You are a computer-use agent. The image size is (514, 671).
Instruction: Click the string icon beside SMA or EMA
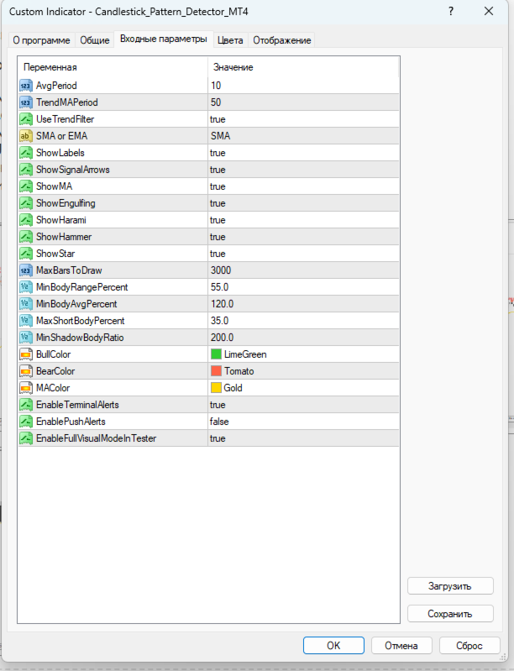click(26, 136)
